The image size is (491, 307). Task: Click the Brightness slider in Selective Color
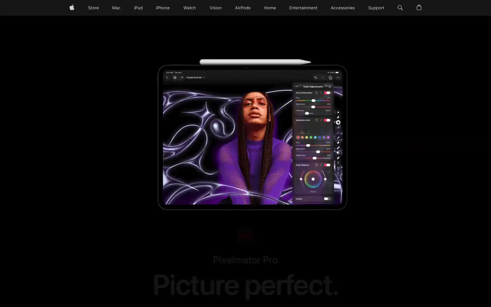click(x=313, y=158)
